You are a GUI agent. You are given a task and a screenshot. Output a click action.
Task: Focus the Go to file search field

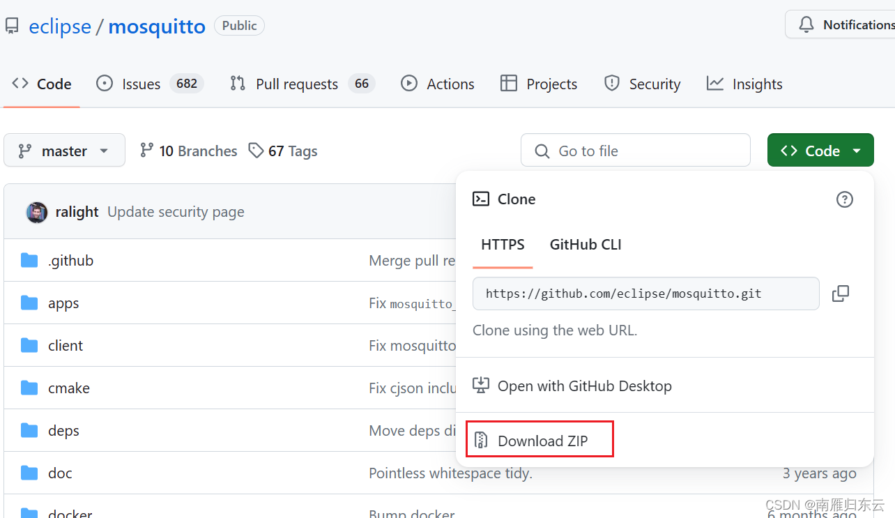[x=635, y=150]
